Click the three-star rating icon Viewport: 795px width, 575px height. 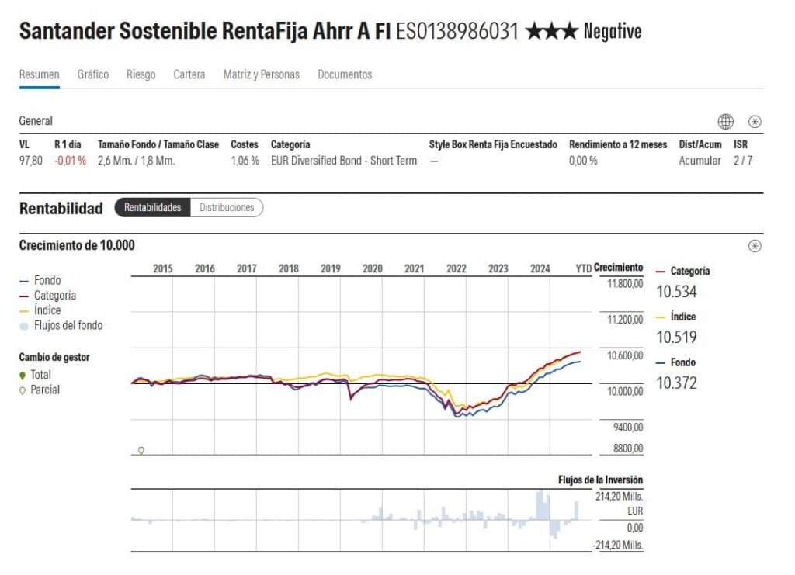[x=552, y=31]
